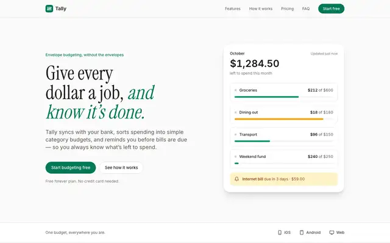Open the Features nav link
The width and height of the screenshot is (390, 243).
[233, 9]
